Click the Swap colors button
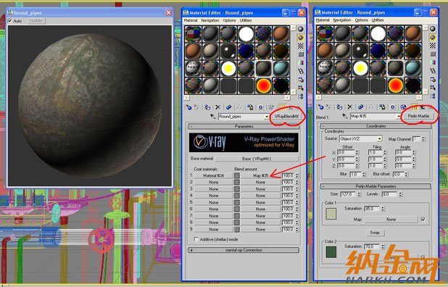Image resolution: width=448 pixels, height=287 pixels. 375,233
